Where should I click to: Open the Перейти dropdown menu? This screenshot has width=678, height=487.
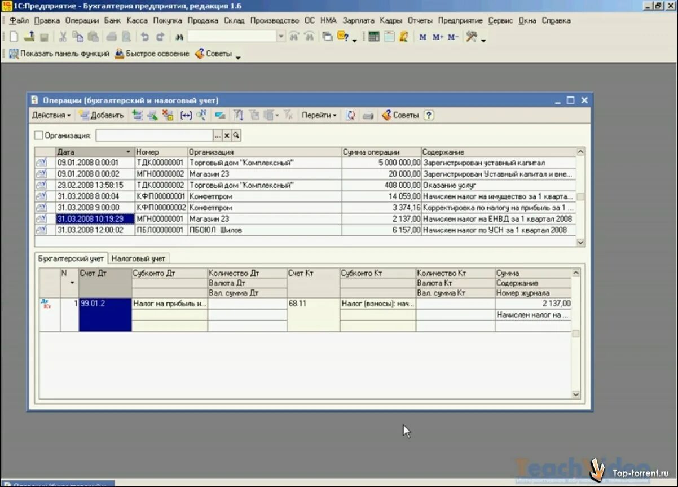[x=319, y=115]
